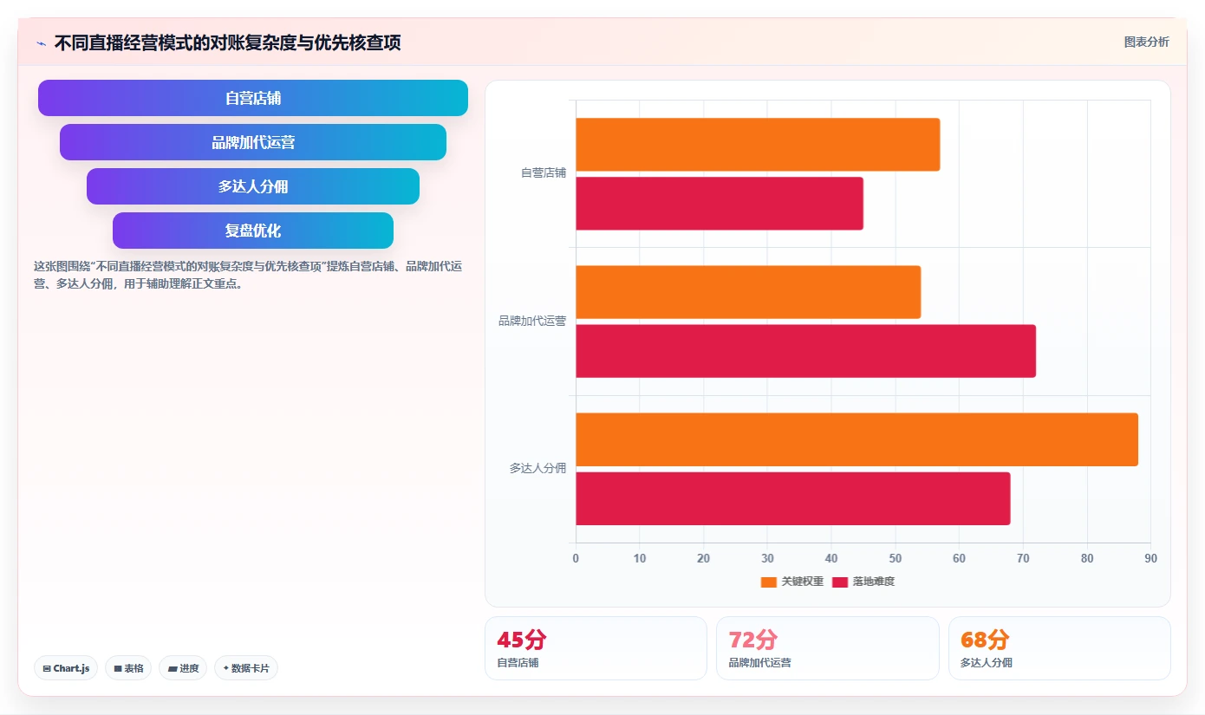Screen dimensions: 1205x715
Task: Click the 自营店铺 y-axis label
Action: tap(544, 173)
